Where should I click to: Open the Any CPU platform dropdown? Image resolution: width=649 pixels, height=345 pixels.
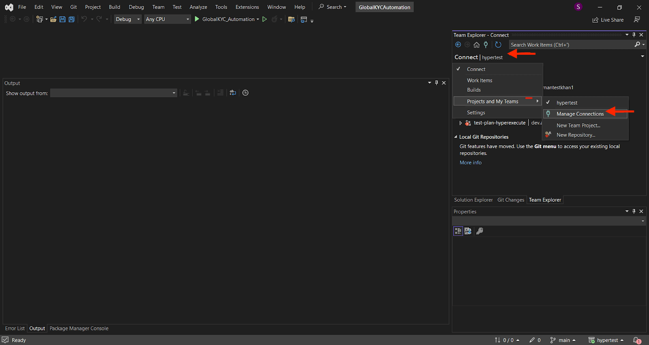[x=168, y=19]
